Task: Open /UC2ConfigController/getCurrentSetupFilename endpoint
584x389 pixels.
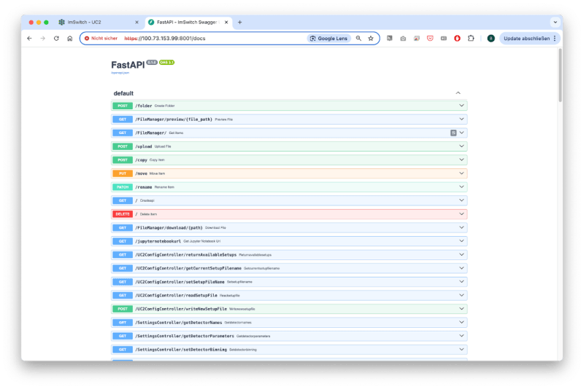Action: point(289,268)
